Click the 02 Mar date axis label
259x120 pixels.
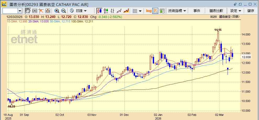tap(220, 115)
